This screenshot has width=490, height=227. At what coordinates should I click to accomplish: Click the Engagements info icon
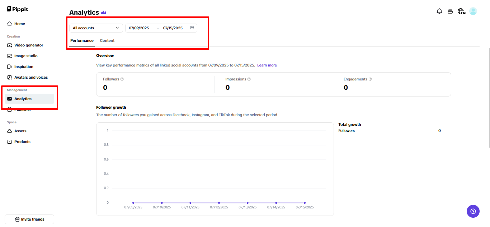(370, 79)
